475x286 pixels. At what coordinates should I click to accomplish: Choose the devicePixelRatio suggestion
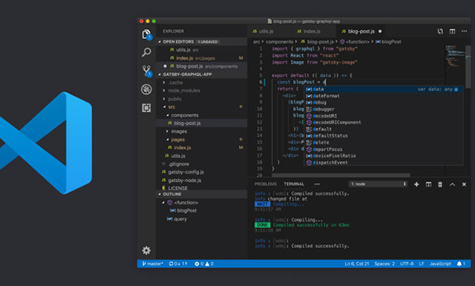(x=383, y=156)
